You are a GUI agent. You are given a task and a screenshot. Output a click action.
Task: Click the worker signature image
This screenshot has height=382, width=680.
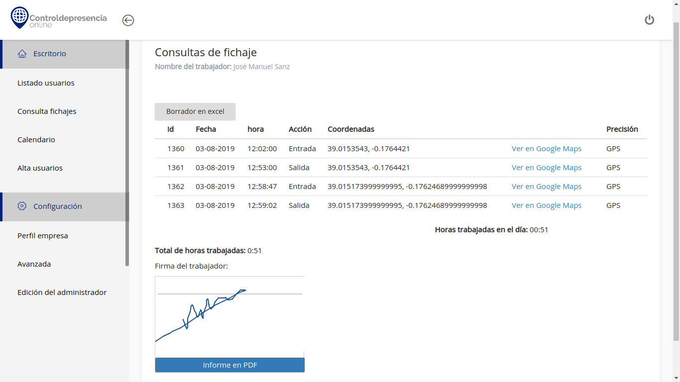(229, 316)
